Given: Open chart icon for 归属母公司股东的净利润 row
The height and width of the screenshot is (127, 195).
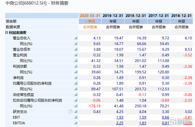Looking at the screenshot, I should click(76, 83).
